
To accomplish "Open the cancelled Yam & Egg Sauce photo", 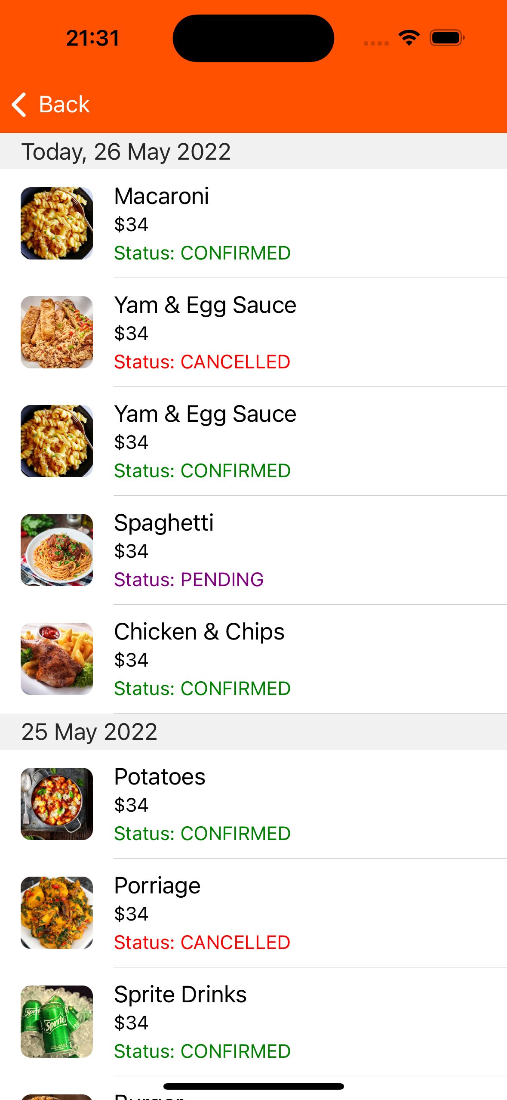I will tap(57, 332).
